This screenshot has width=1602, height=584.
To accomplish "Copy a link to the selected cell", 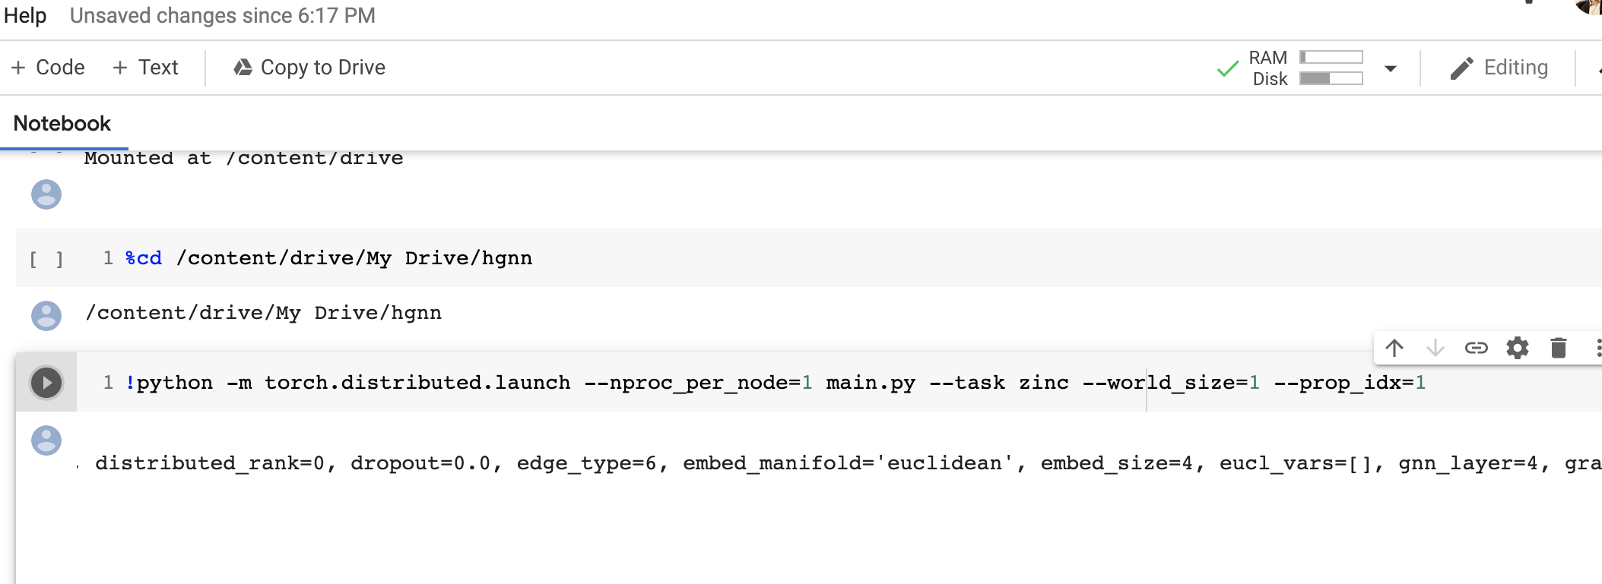I will 1476,348.
